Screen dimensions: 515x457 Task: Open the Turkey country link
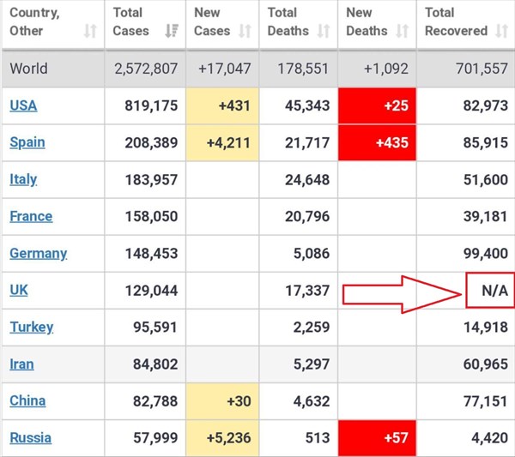click(x=32, y=328)
